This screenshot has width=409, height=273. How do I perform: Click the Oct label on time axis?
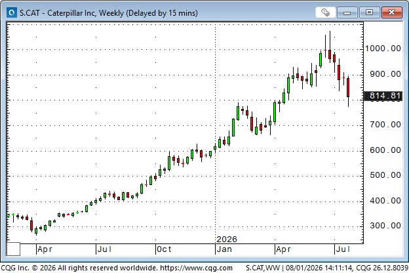click(x=164, y=249)
